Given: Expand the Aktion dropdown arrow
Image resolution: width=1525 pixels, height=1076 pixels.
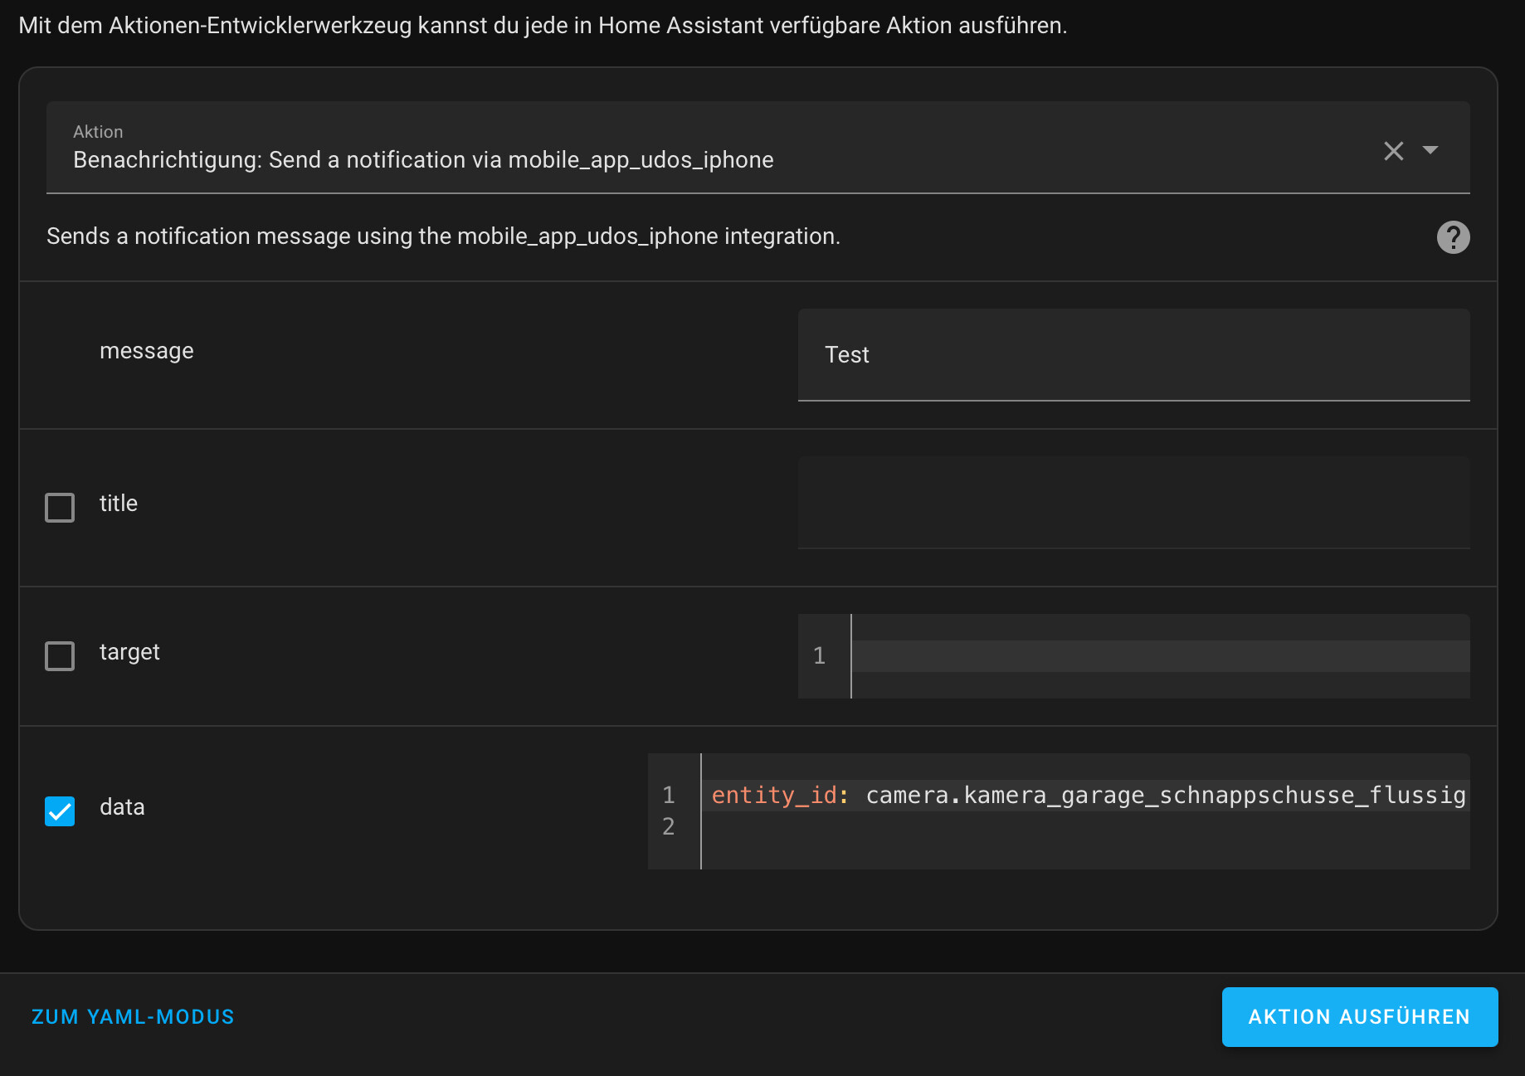Looking at the screenshot, I should (x=1430, y=150).
